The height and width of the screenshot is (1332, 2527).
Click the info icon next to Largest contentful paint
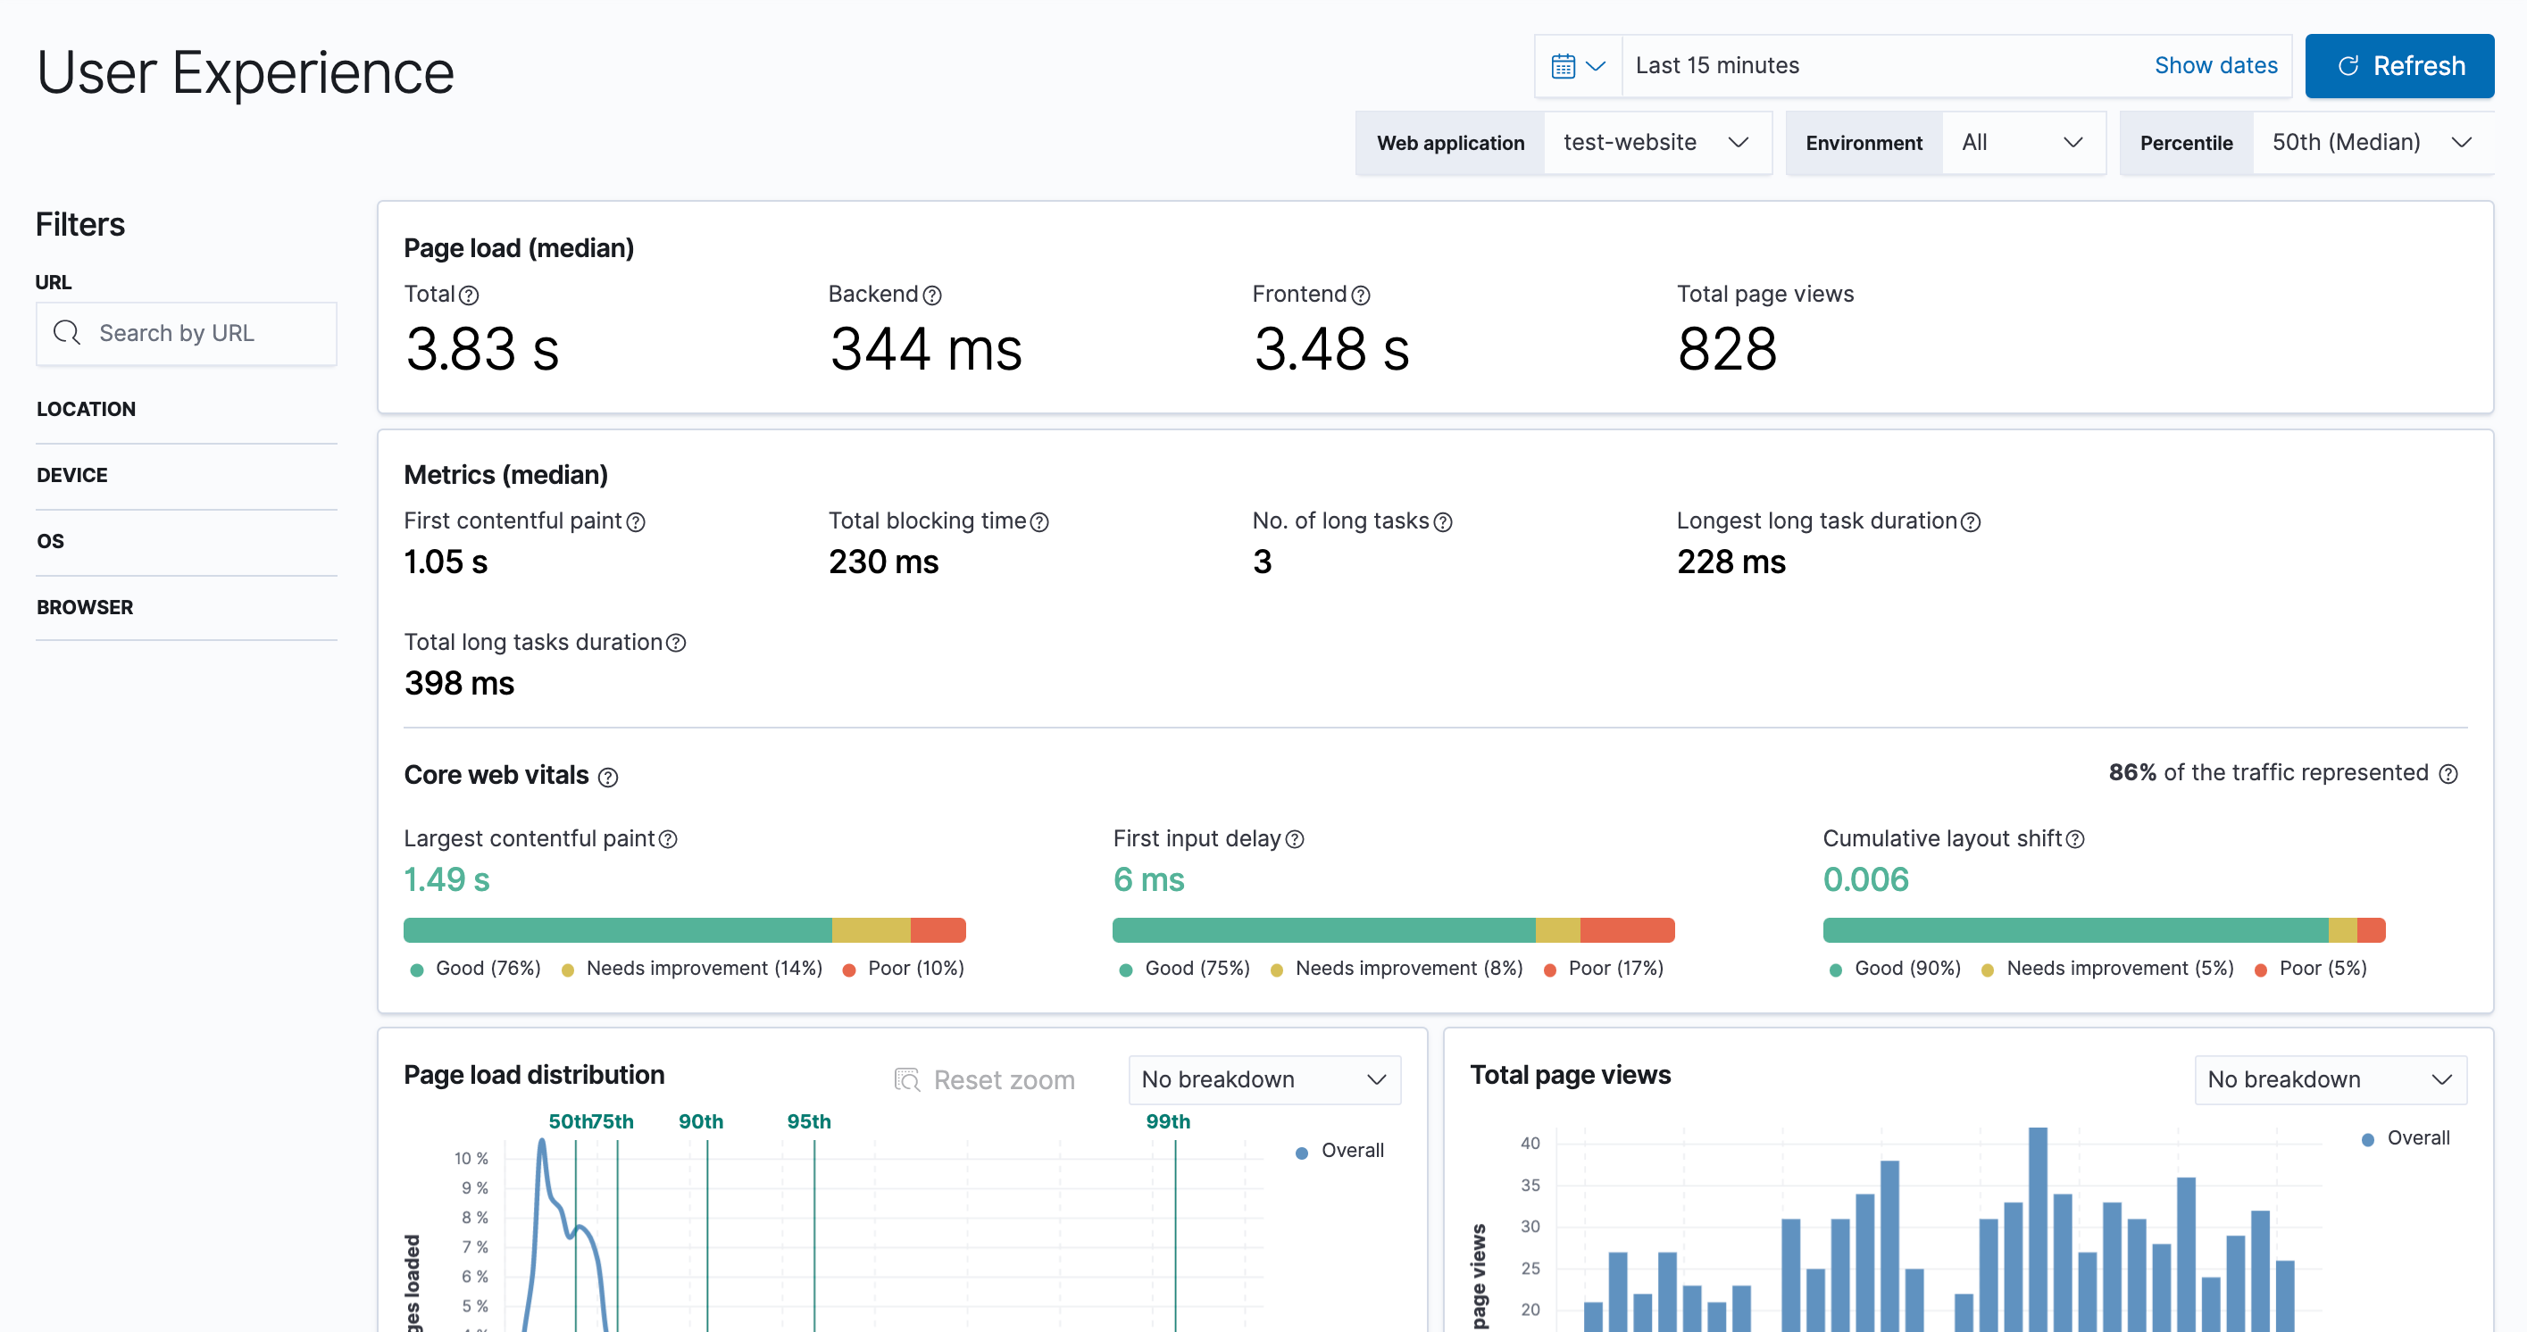click(662, 837)
